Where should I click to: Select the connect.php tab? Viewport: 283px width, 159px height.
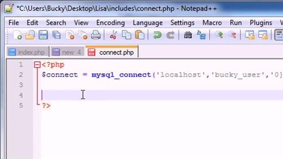click(x=112, y=52)
